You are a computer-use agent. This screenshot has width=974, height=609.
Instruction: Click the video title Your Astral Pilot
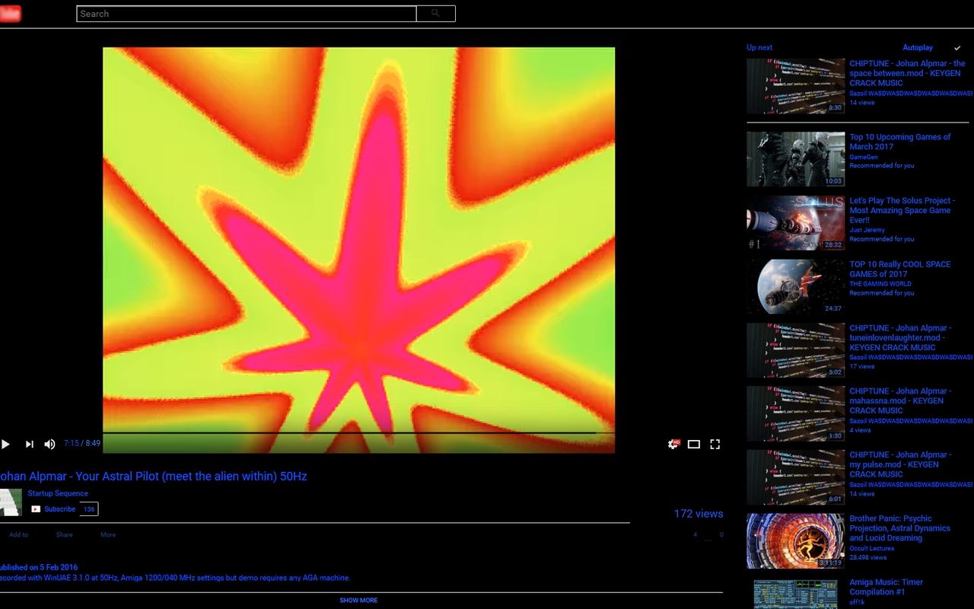coord(153,477)
